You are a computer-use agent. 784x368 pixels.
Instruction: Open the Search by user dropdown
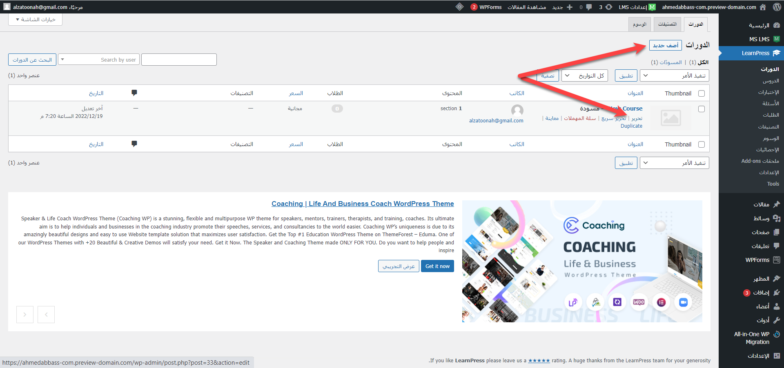(x=99, y=60)
